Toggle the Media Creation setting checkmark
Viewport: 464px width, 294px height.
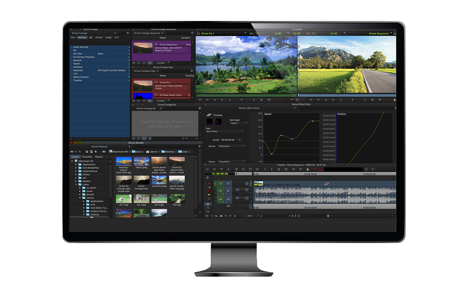(x=71, y=77)
